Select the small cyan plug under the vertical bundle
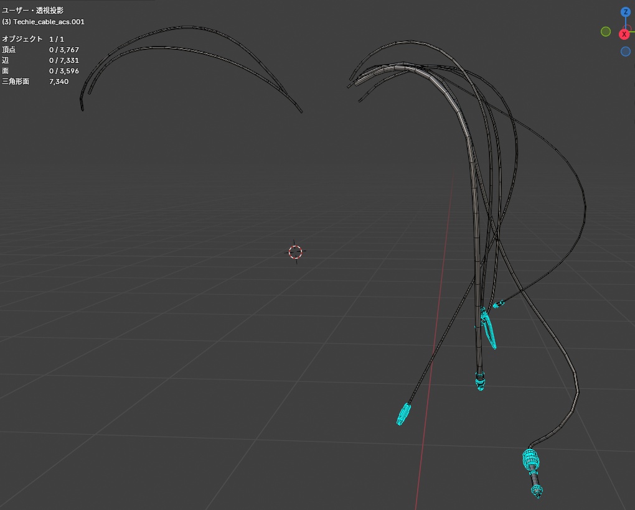 [x=480, y=381]
